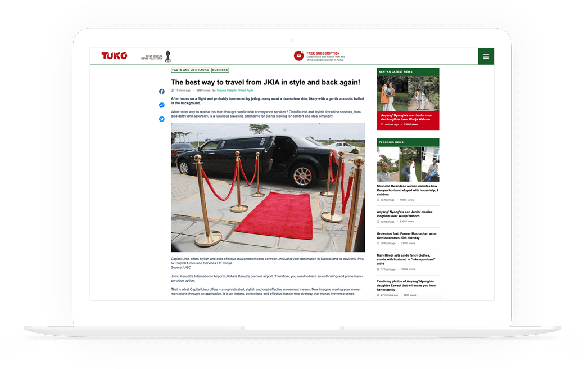This screenshot has height=369, width=584.
Task: Open the Zawadi 7 enticing photos article
Action: point(408,285)
